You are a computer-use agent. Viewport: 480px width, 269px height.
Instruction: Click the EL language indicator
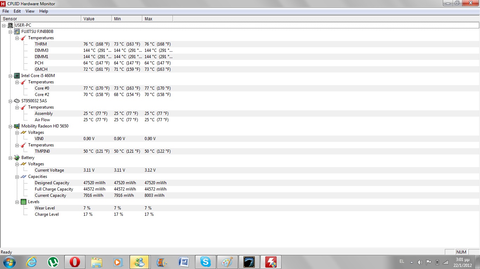coord(402,261)
